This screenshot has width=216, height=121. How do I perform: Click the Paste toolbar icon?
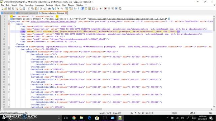[36, 9]
